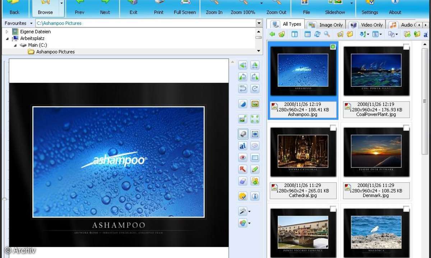Select the eraser tool
This screenshot has width=431, height=258.
pyautogui.click(x=243, y=181)
